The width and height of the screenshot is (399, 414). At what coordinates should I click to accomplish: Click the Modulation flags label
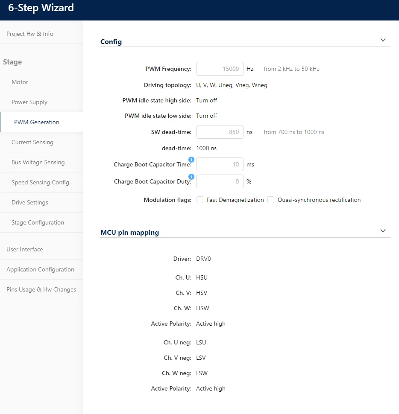167,200
